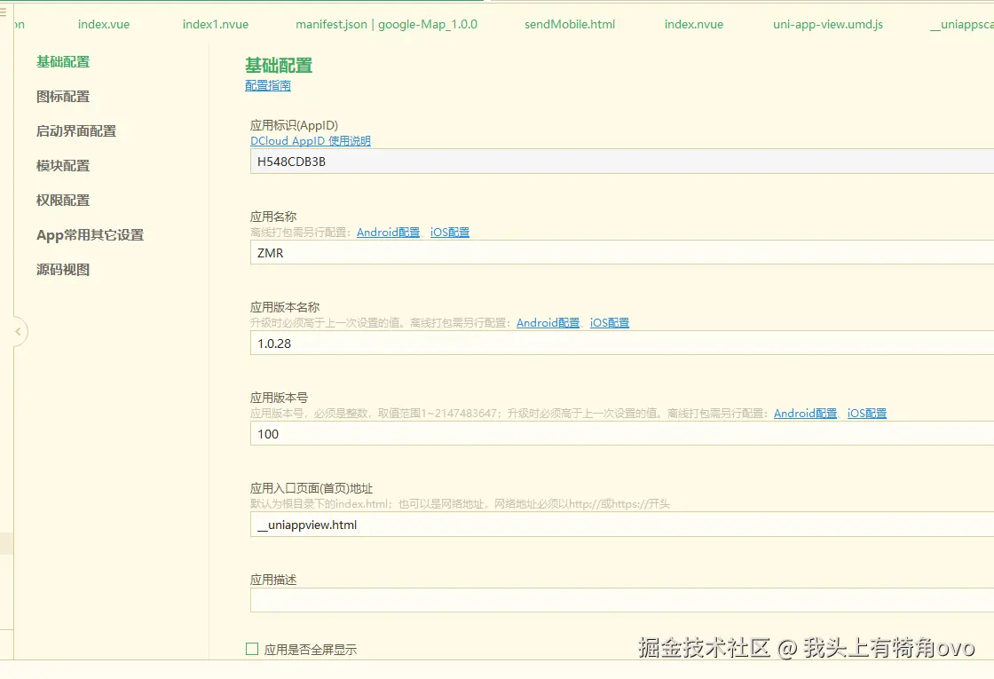The image size is (994, 679).
Task: Open iOS配置 link under 应用名称
Action: (449, 232)
